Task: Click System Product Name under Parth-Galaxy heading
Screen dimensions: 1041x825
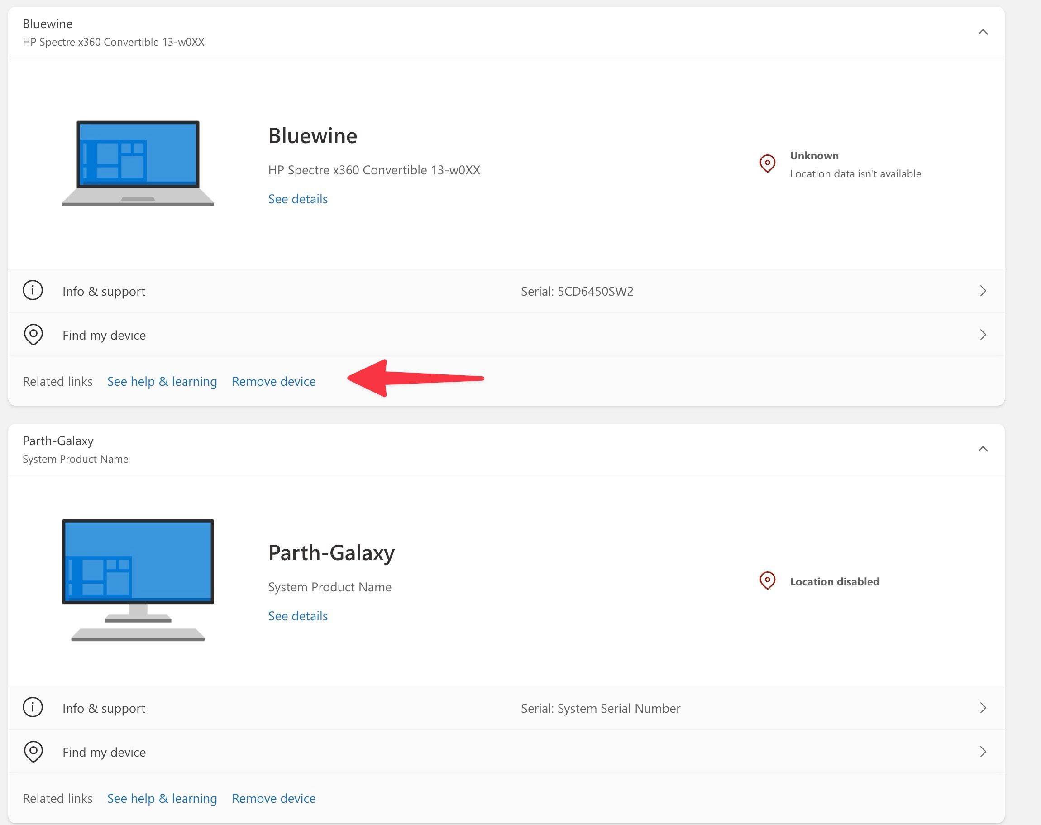Action: tap(330, 587)
